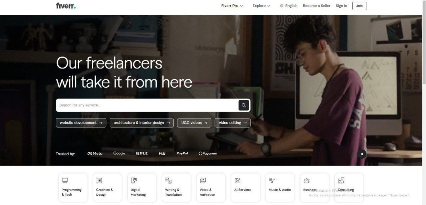The height and width of the screenshot is (205, 426).
Task: Click the Join button
Action: point(360,6)
